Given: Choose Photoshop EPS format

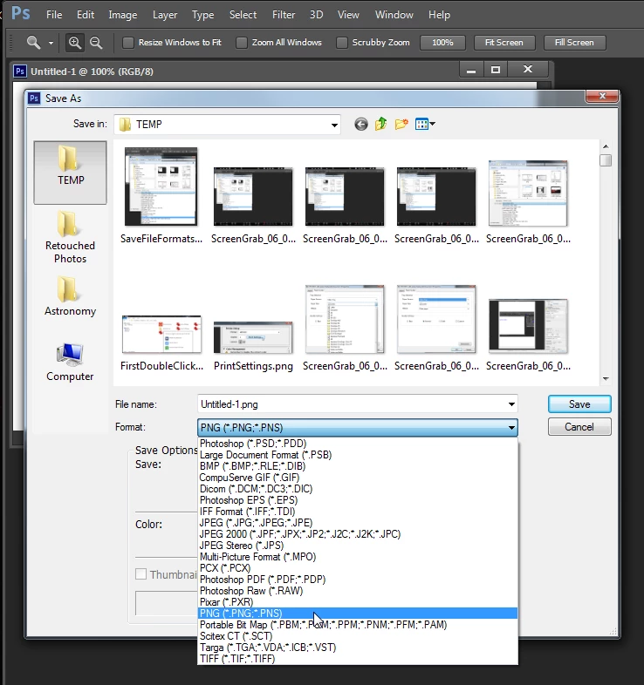Looking at the screenshot, I should [x=358, y=500].
